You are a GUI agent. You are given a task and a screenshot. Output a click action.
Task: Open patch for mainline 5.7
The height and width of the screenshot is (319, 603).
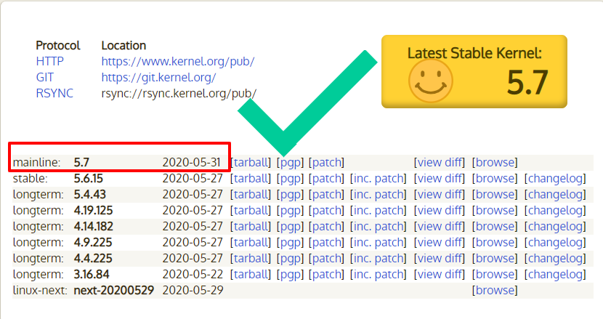click(326, 162)
